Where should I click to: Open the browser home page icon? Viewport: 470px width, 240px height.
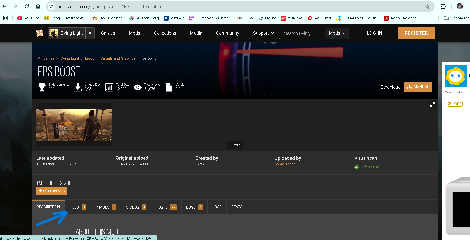(x=38, y=6)
